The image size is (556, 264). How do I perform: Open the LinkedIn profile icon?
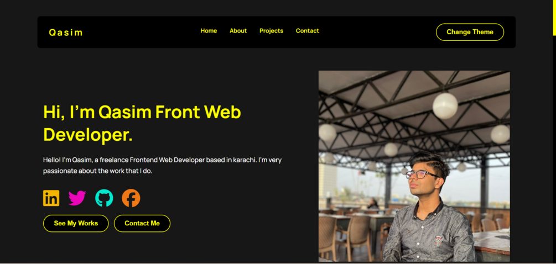pos(51,198)
